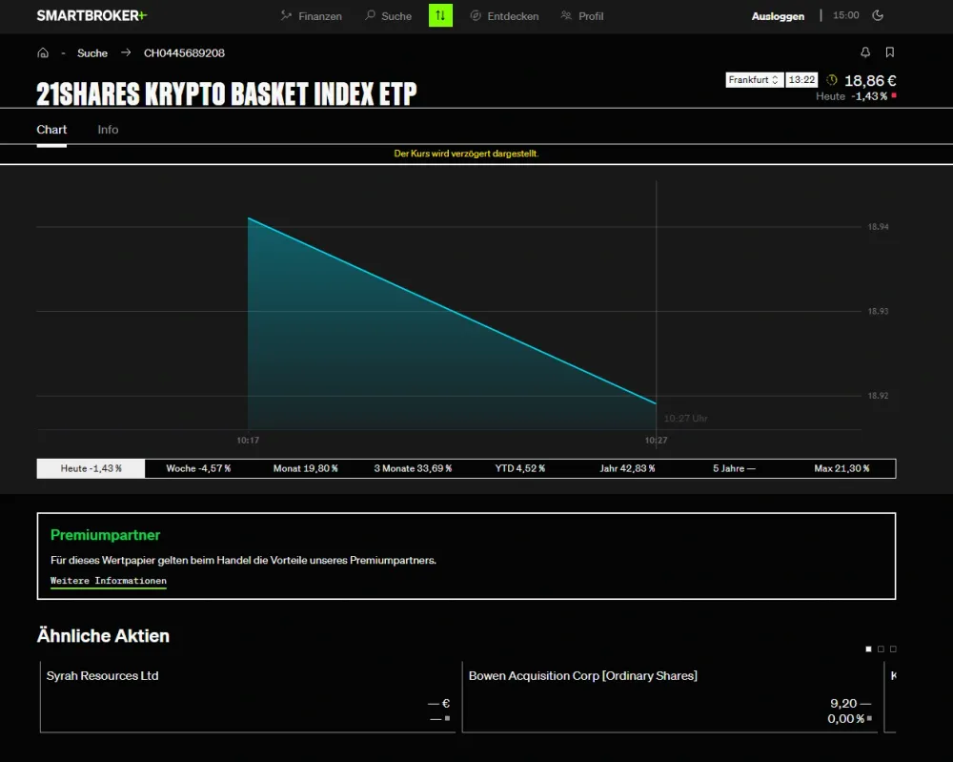Click the home breadcrumb icon
The width and height of the screenshot is (953, 762).
tap(43, 52)
